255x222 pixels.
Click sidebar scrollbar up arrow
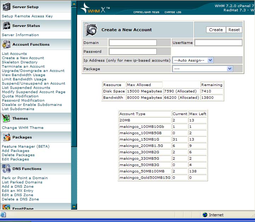[74, 4]
